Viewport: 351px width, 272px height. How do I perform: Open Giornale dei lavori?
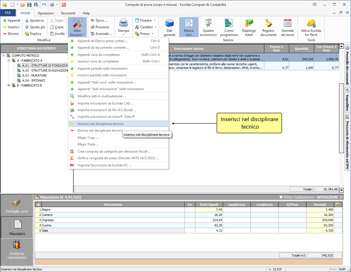pyautogui.click(x=288, y=27)
